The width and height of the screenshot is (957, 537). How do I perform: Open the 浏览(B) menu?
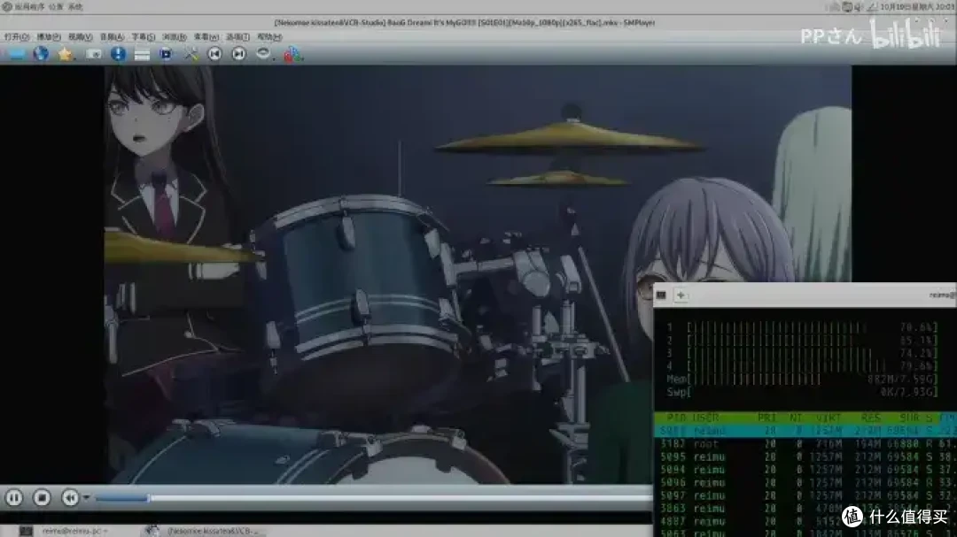pyautogui.click(x=175, y=37)
